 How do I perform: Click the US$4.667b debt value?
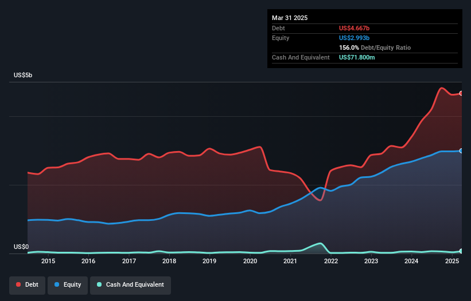click(354, 28)
